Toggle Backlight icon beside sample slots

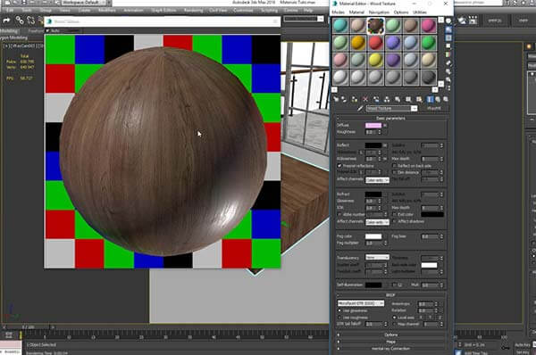[448, 29]
